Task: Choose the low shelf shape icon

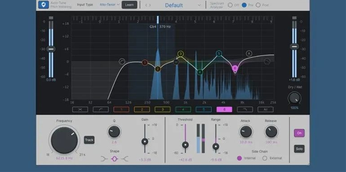Action: (104, 159)
